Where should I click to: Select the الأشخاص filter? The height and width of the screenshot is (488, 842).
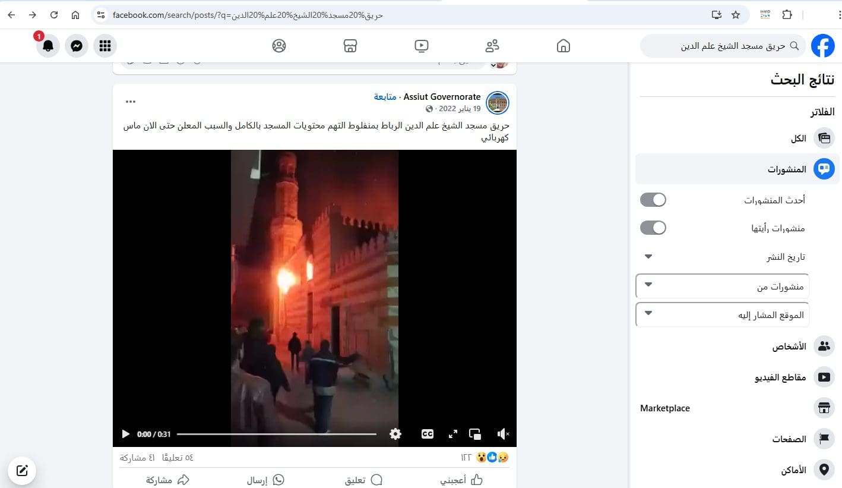pos(737,347)
